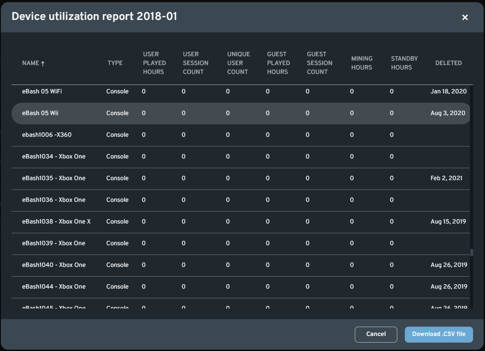Sort by UNIQUE USER COUNT column

click(238, 63)
